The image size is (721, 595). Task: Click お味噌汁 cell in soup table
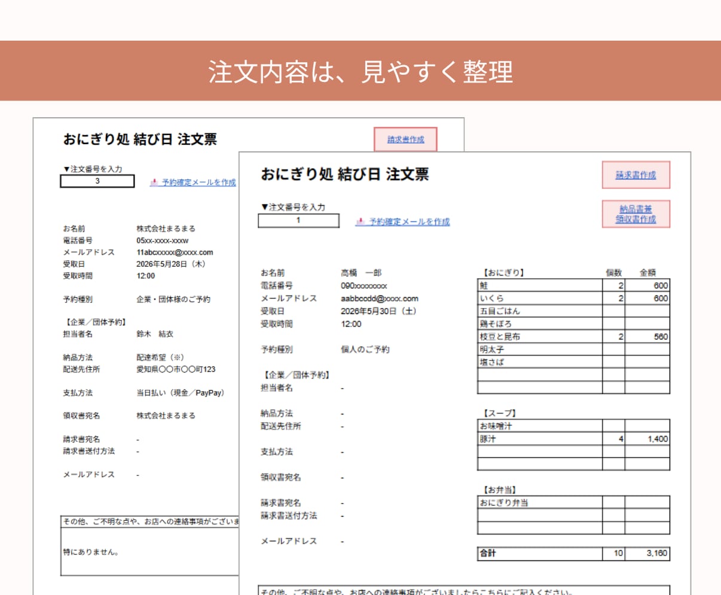(x=540, y=426)
